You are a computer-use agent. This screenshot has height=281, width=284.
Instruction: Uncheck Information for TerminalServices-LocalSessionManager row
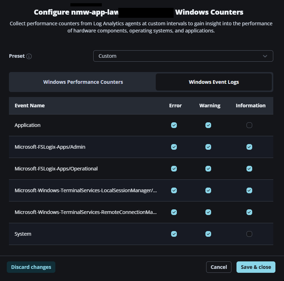[249, 190]
